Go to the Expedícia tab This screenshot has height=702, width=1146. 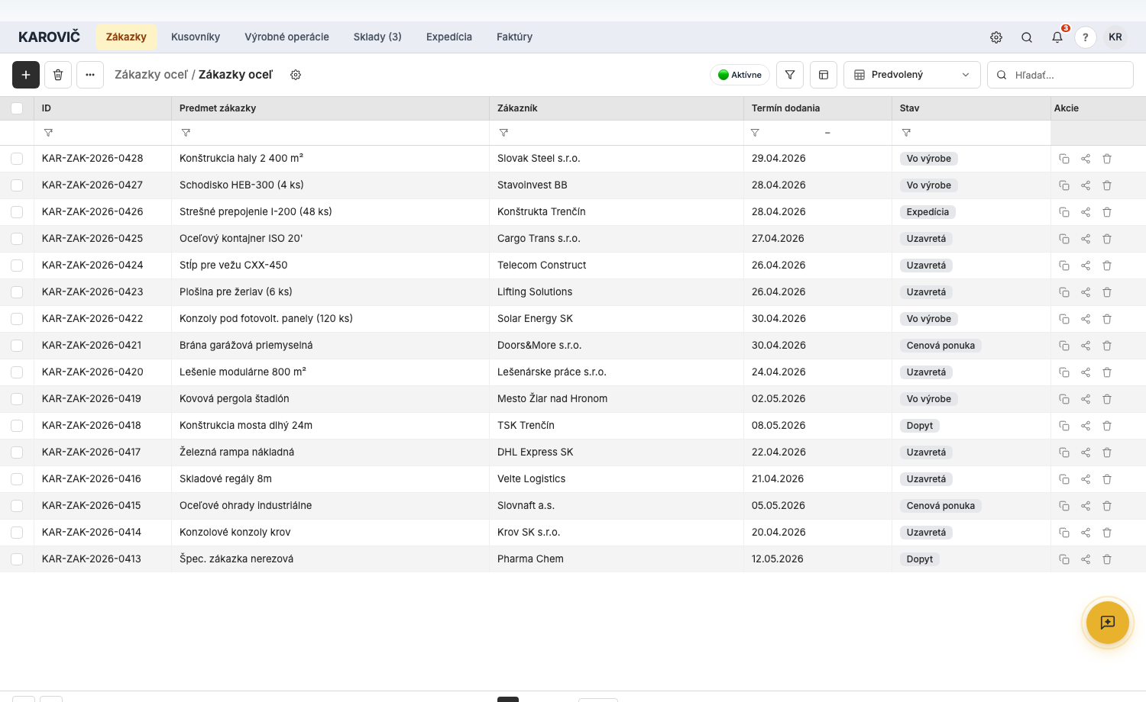[449, 37]
